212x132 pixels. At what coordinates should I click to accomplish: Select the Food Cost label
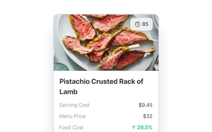71,127
